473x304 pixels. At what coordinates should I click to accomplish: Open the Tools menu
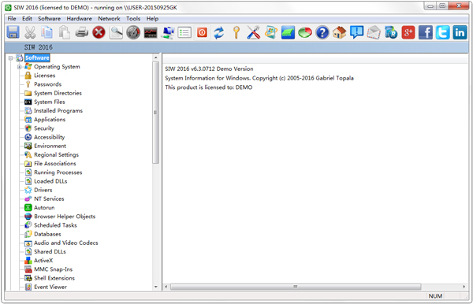[133, 18]
